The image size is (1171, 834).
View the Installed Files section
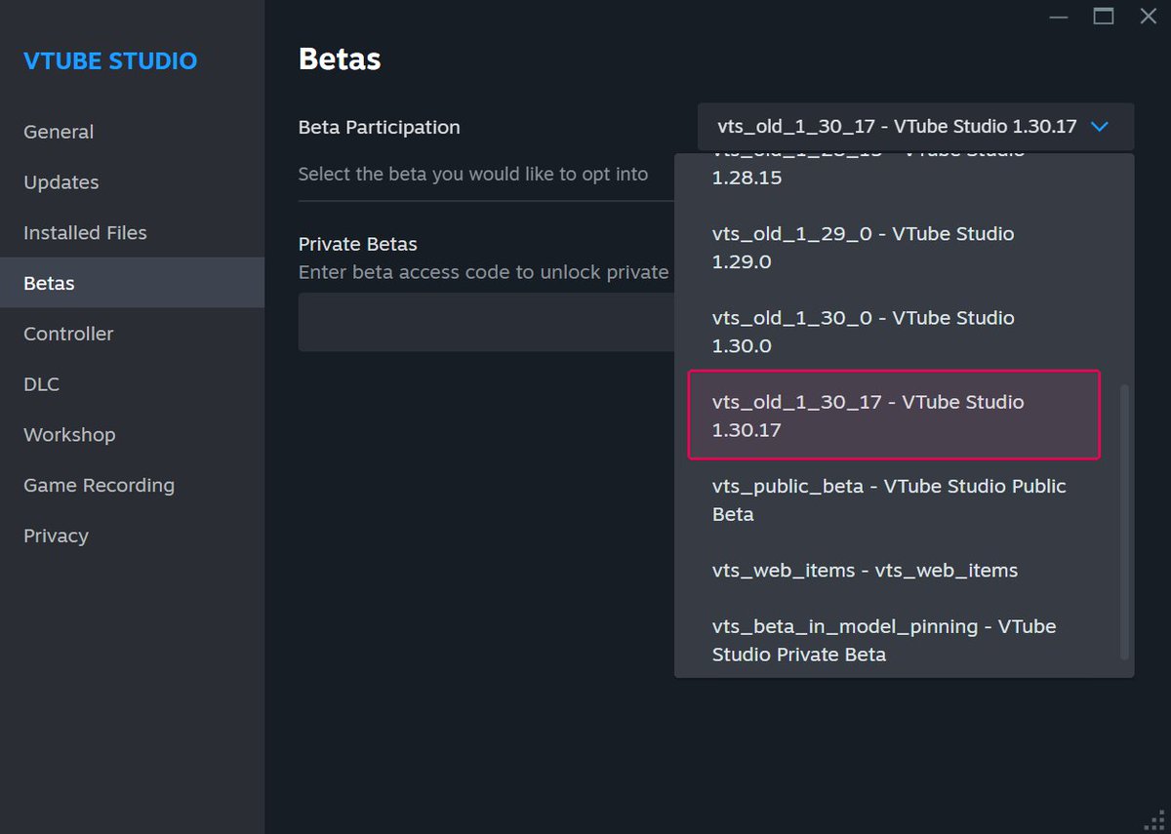coord(85,232)
